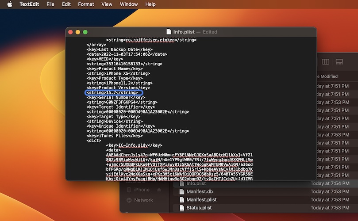Minimize the Info.plist window
Screen dimensions: 358x221
(78, 32)
